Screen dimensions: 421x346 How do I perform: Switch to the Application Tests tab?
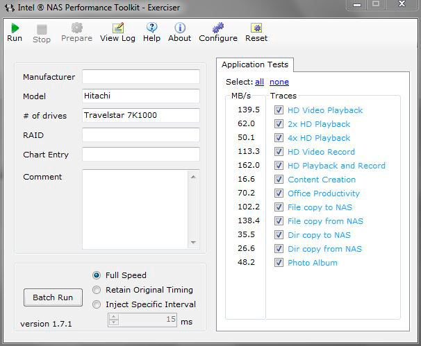click(255, 64)
